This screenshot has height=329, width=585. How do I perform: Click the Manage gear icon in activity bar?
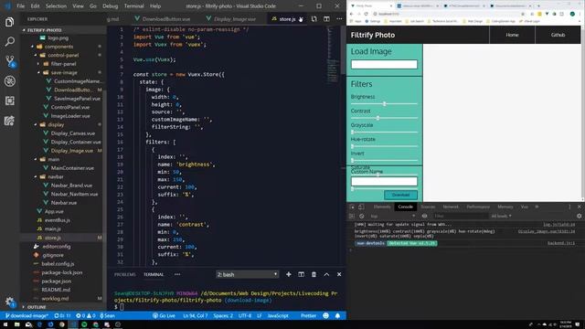[x=10, y=302]
